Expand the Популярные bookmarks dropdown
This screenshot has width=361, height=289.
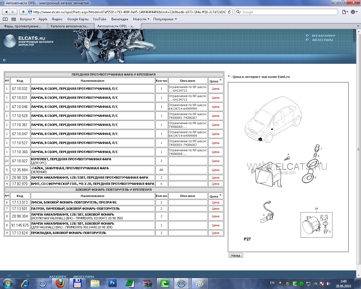pyautogui.click(x=165, y=19)
